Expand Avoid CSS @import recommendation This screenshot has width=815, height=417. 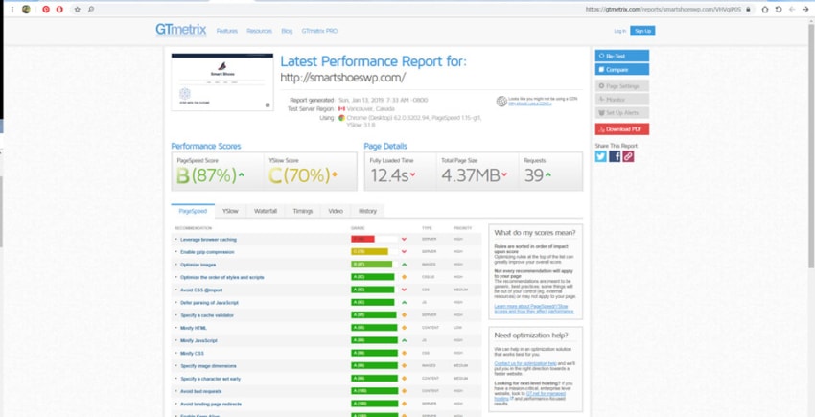201,290
